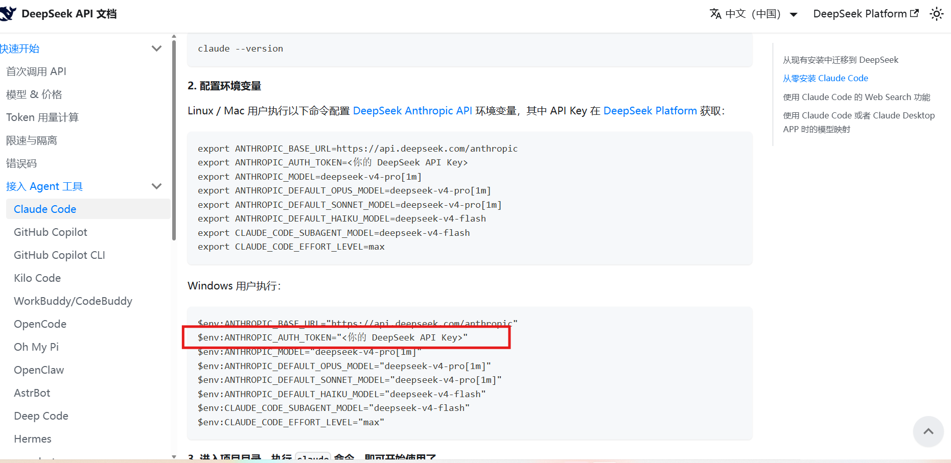Open Kilo Code sidebar item
This screenshot has height=463, width=951.
pos(37,278)
